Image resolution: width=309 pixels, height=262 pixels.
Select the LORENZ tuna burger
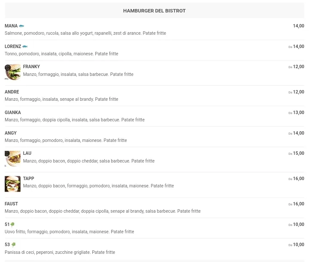point(13,46)
